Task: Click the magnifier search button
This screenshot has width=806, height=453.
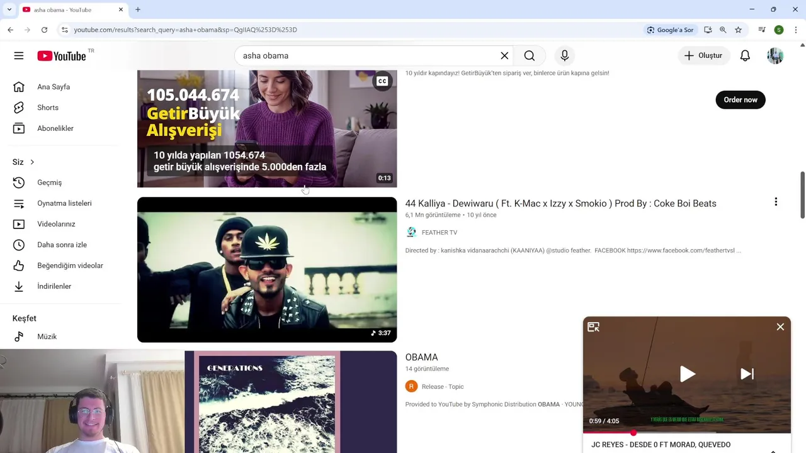Action: pos(530,56)
